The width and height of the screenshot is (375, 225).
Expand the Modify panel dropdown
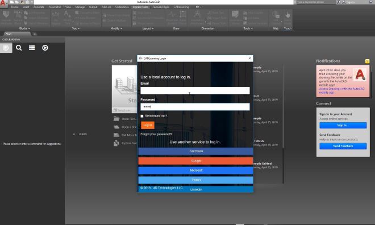coord(116,28)
